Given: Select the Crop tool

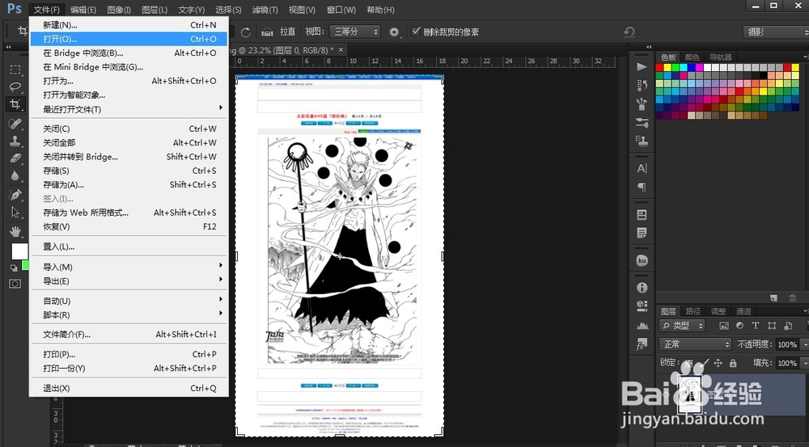Looking at the screenshot, I should [15, 104].
